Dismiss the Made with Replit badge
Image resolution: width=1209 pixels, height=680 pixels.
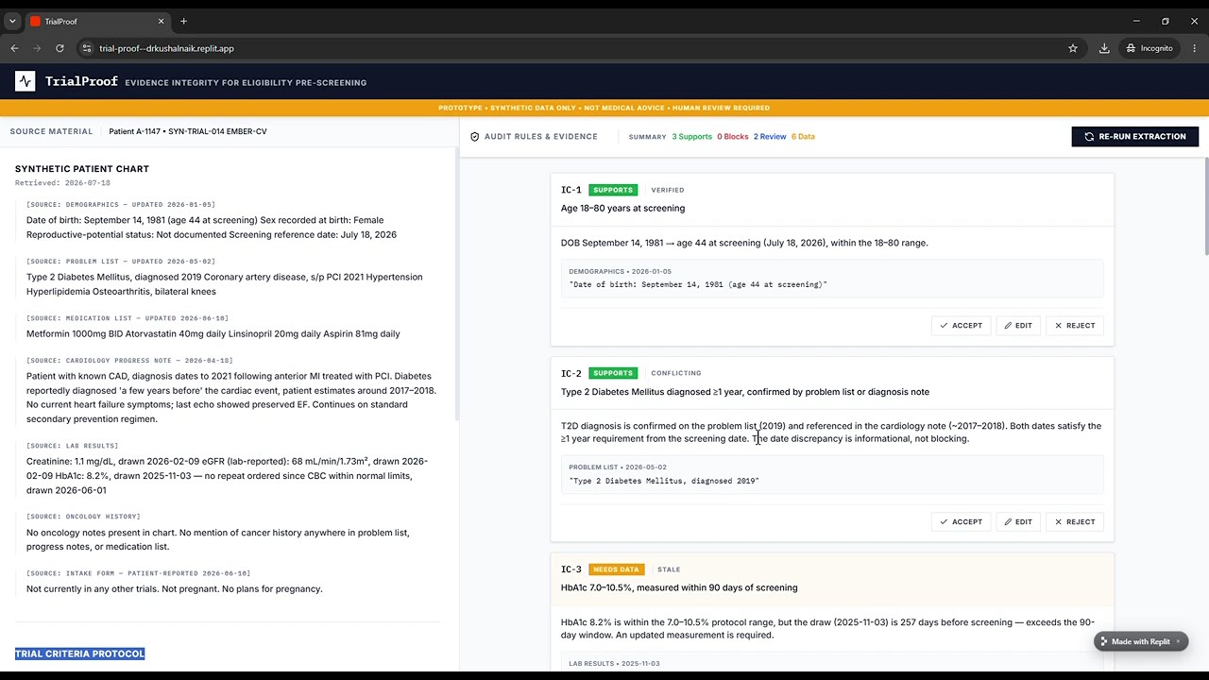(1178, 641)
